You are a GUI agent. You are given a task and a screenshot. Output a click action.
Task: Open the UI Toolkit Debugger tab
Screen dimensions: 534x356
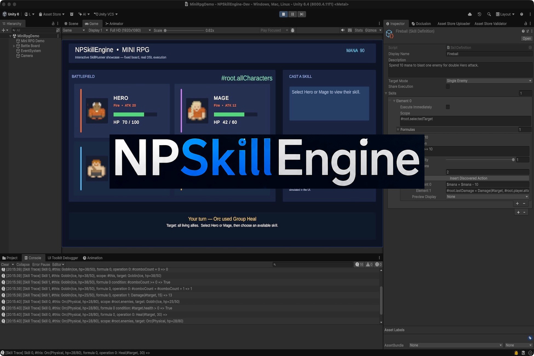click(x=63, y=258)
